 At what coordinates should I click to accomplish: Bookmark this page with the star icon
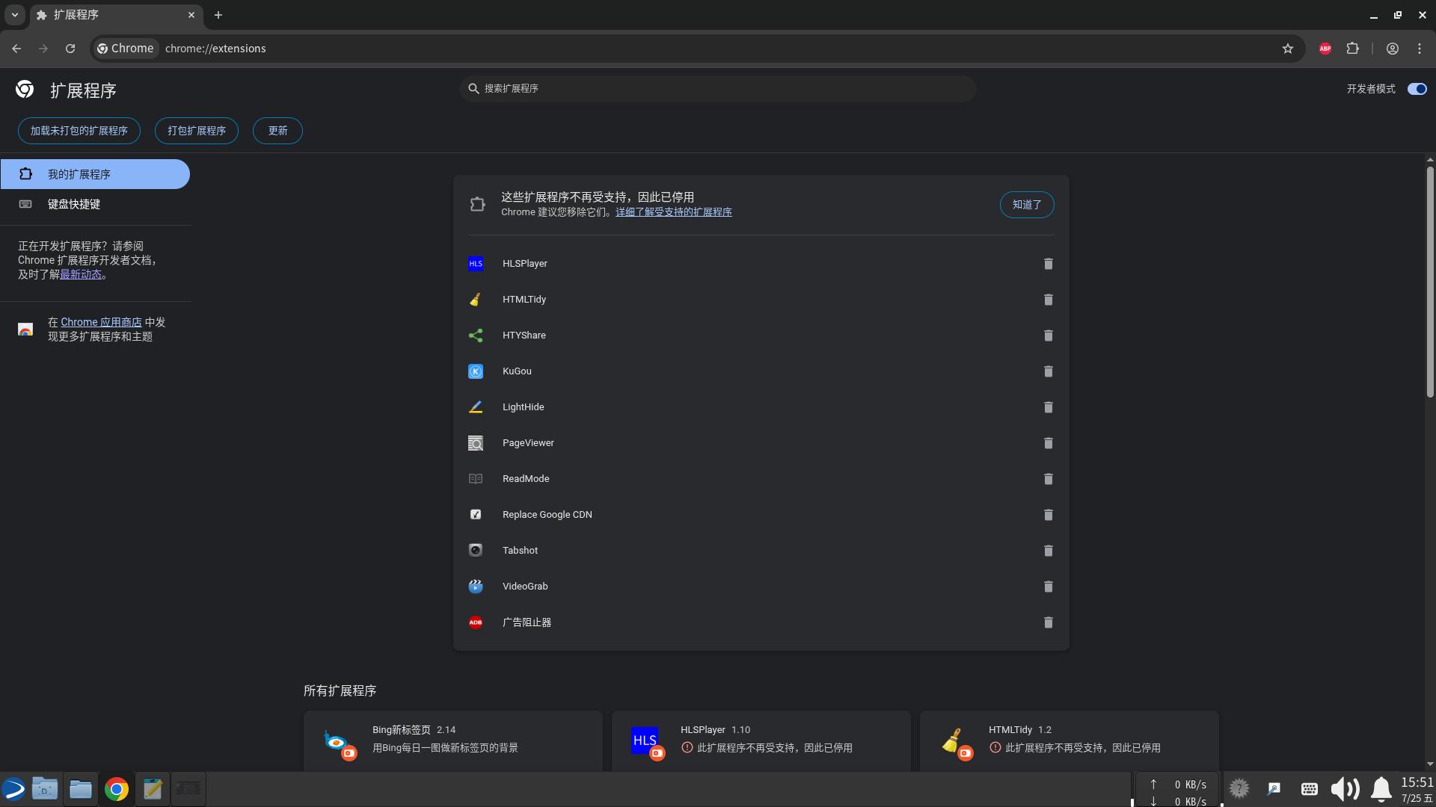point(1287,49)
